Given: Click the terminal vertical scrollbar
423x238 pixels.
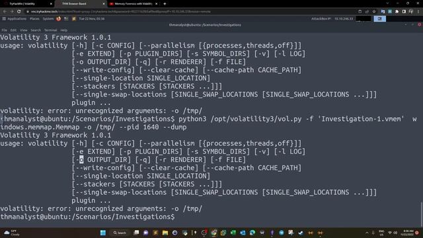Looking at the screenshot, I should (422, 214).
